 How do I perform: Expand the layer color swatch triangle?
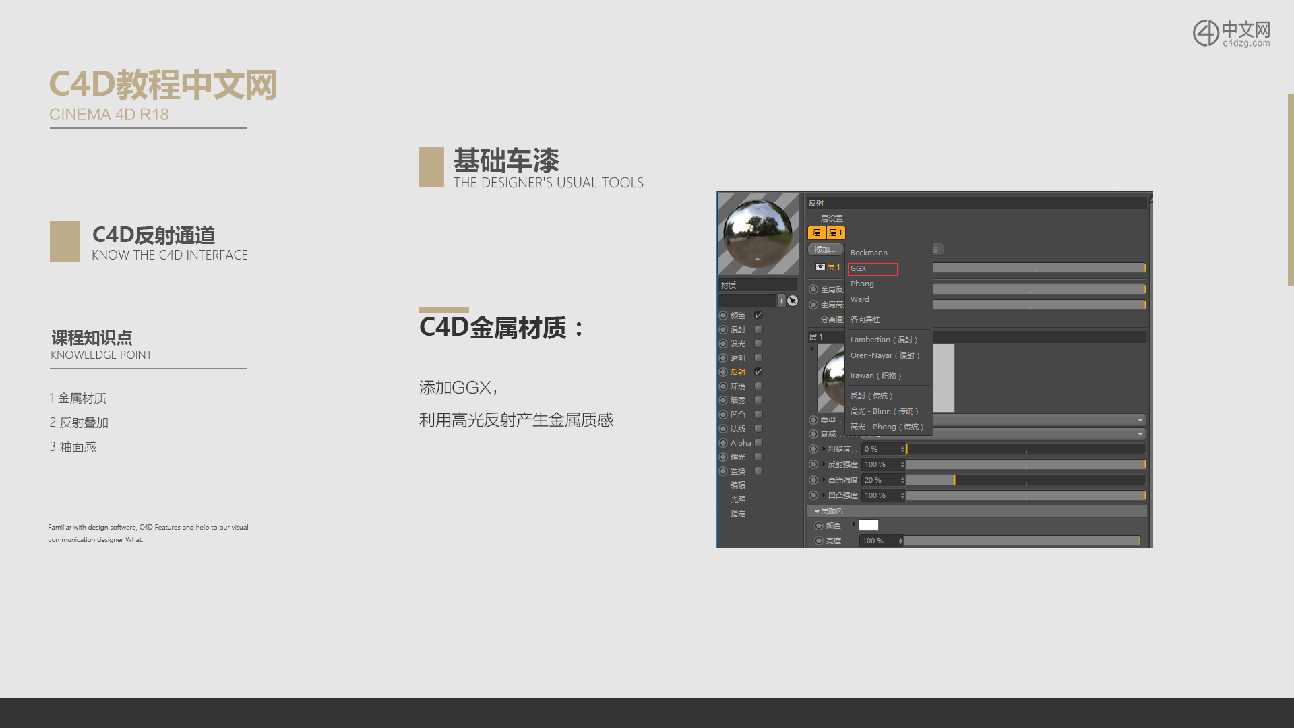pyautogui.click(x=854, y=524)
